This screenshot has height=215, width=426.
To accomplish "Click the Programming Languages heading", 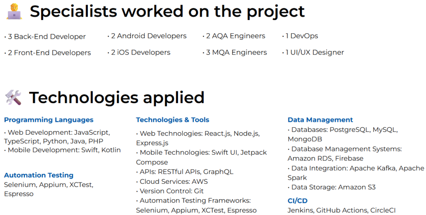I will point(49,120).
